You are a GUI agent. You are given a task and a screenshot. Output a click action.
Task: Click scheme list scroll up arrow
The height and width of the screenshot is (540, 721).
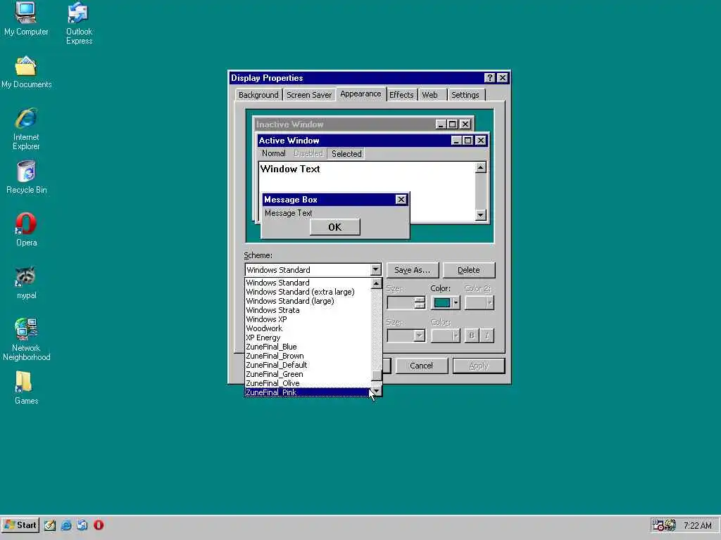coord(376,284)
